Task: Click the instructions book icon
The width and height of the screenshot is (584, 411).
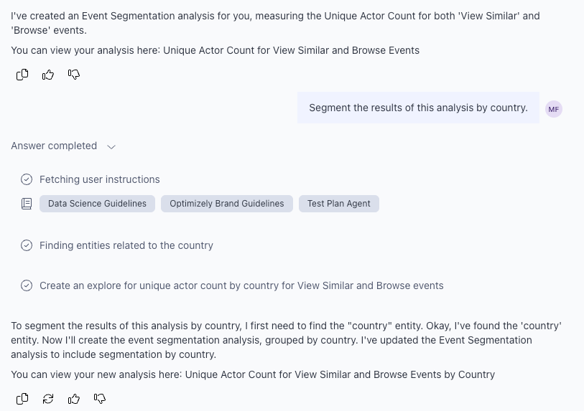Action: pos(27,204)
